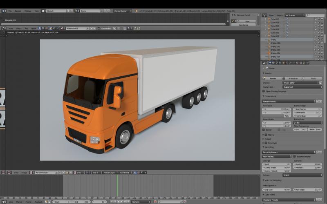Open the All Scenes display mode dropdown
327x204 pixels.
295,15
